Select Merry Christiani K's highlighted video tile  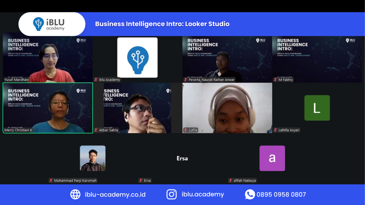click(48, 108)
